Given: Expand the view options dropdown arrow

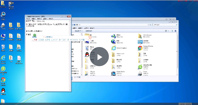Looking at the screenshot, I should [168, 31].
